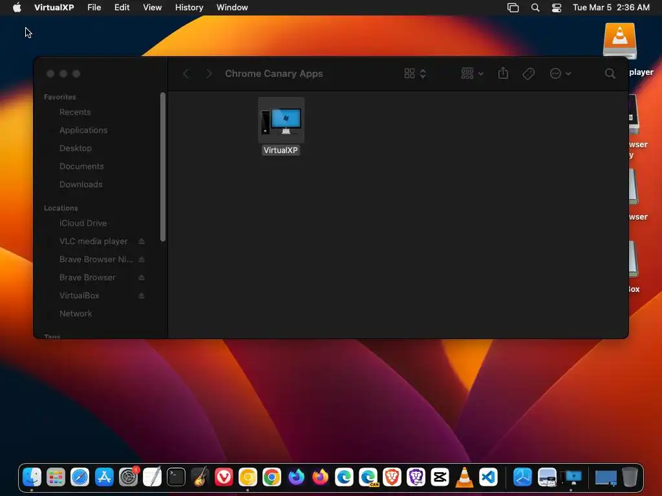Select iCloud Drive in Finder sidebar

point(83,223)
